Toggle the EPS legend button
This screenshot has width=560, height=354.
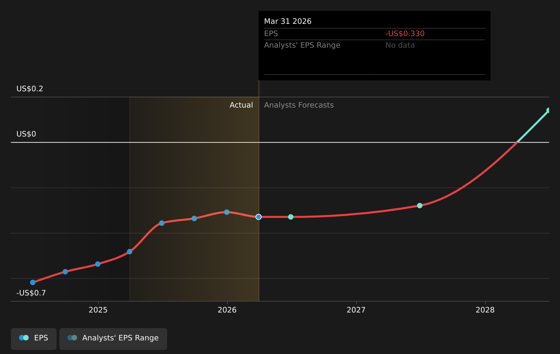click(34, 339)
